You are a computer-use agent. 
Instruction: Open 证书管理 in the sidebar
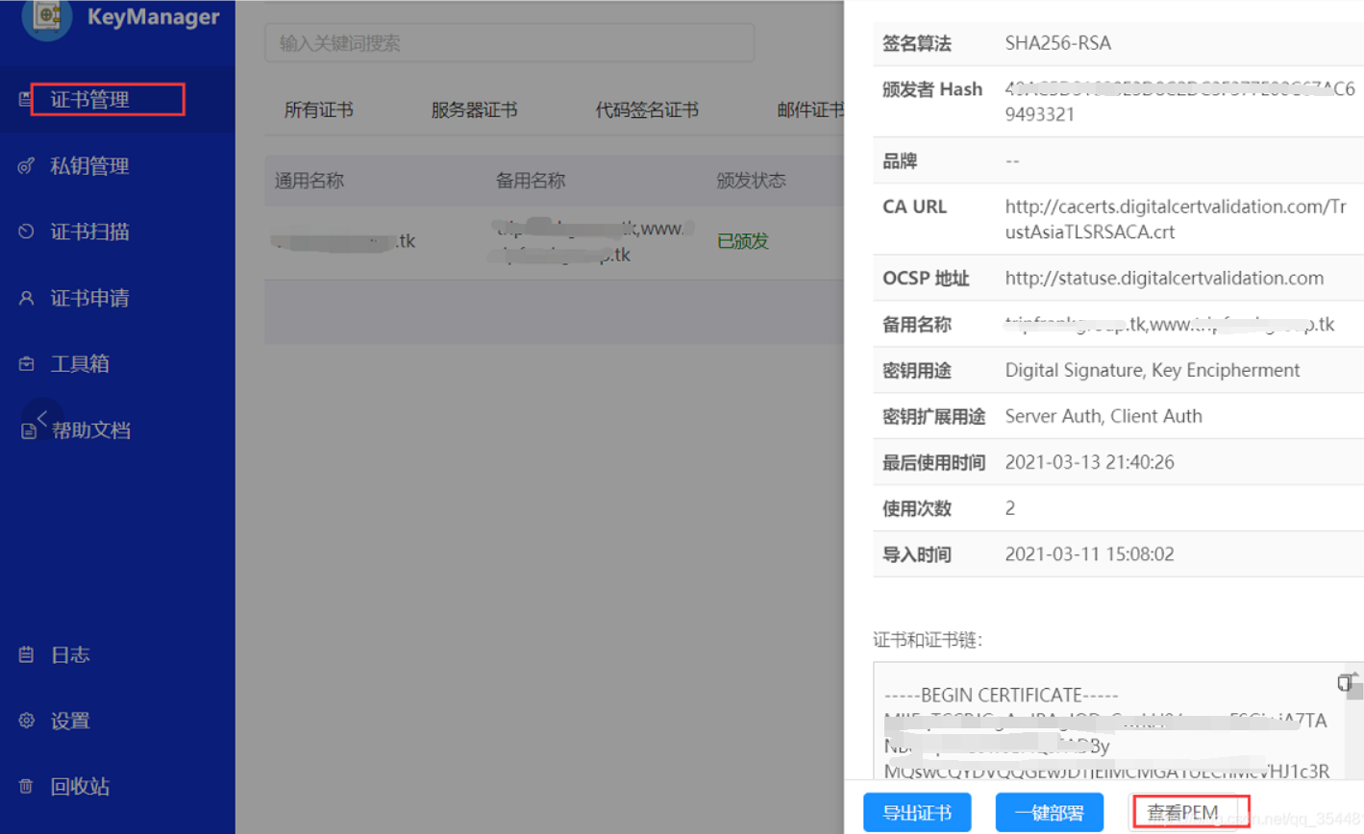click(89, 100)
